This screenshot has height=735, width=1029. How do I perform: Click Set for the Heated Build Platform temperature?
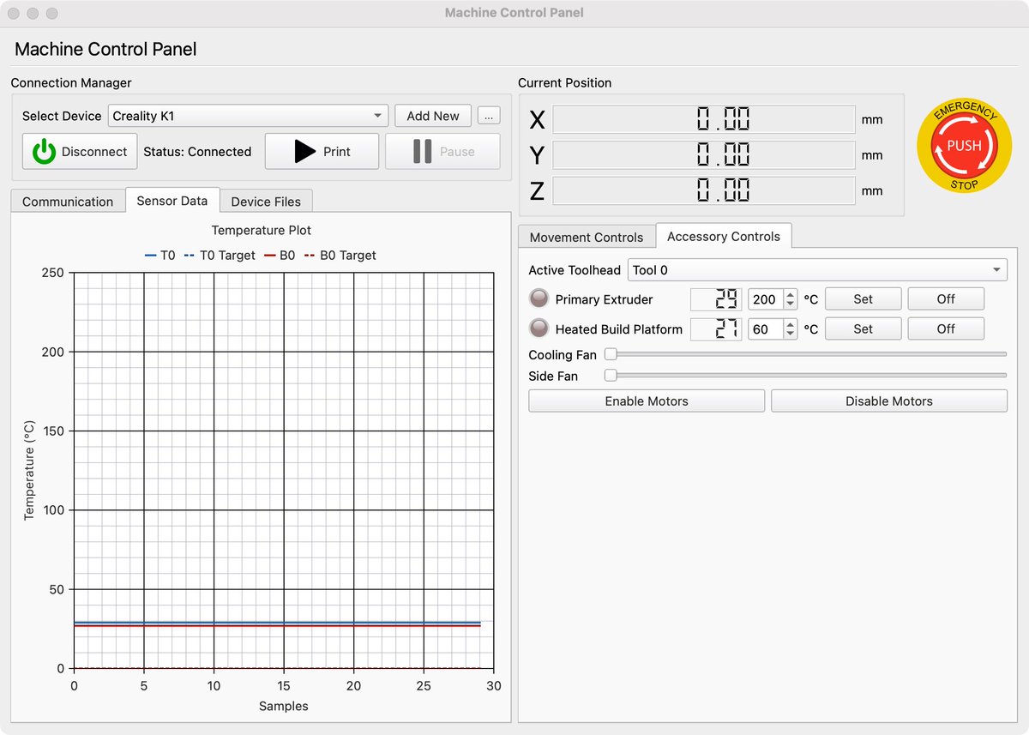(x=864, y=328)
